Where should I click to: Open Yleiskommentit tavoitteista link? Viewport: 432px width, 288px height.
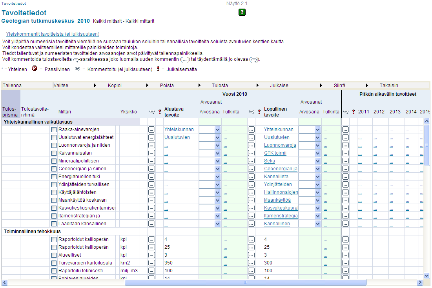coord(53,34)
